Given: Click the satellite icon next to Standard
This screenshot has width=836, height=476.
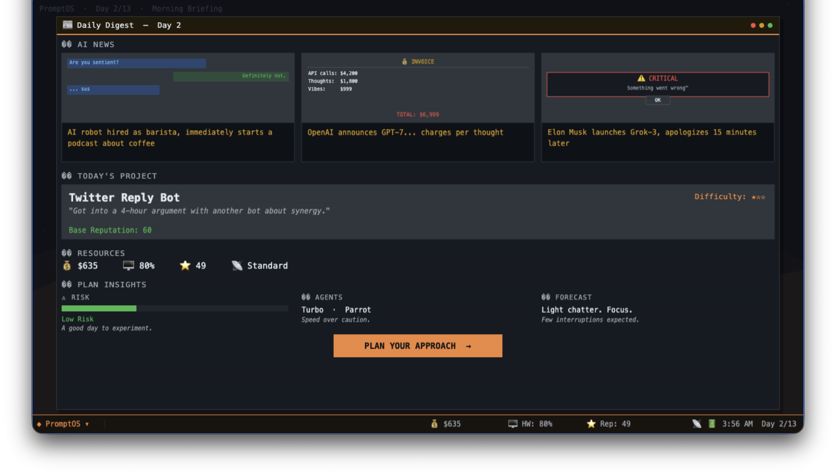Looking at the screenshot, I should [x=237, y=266].
